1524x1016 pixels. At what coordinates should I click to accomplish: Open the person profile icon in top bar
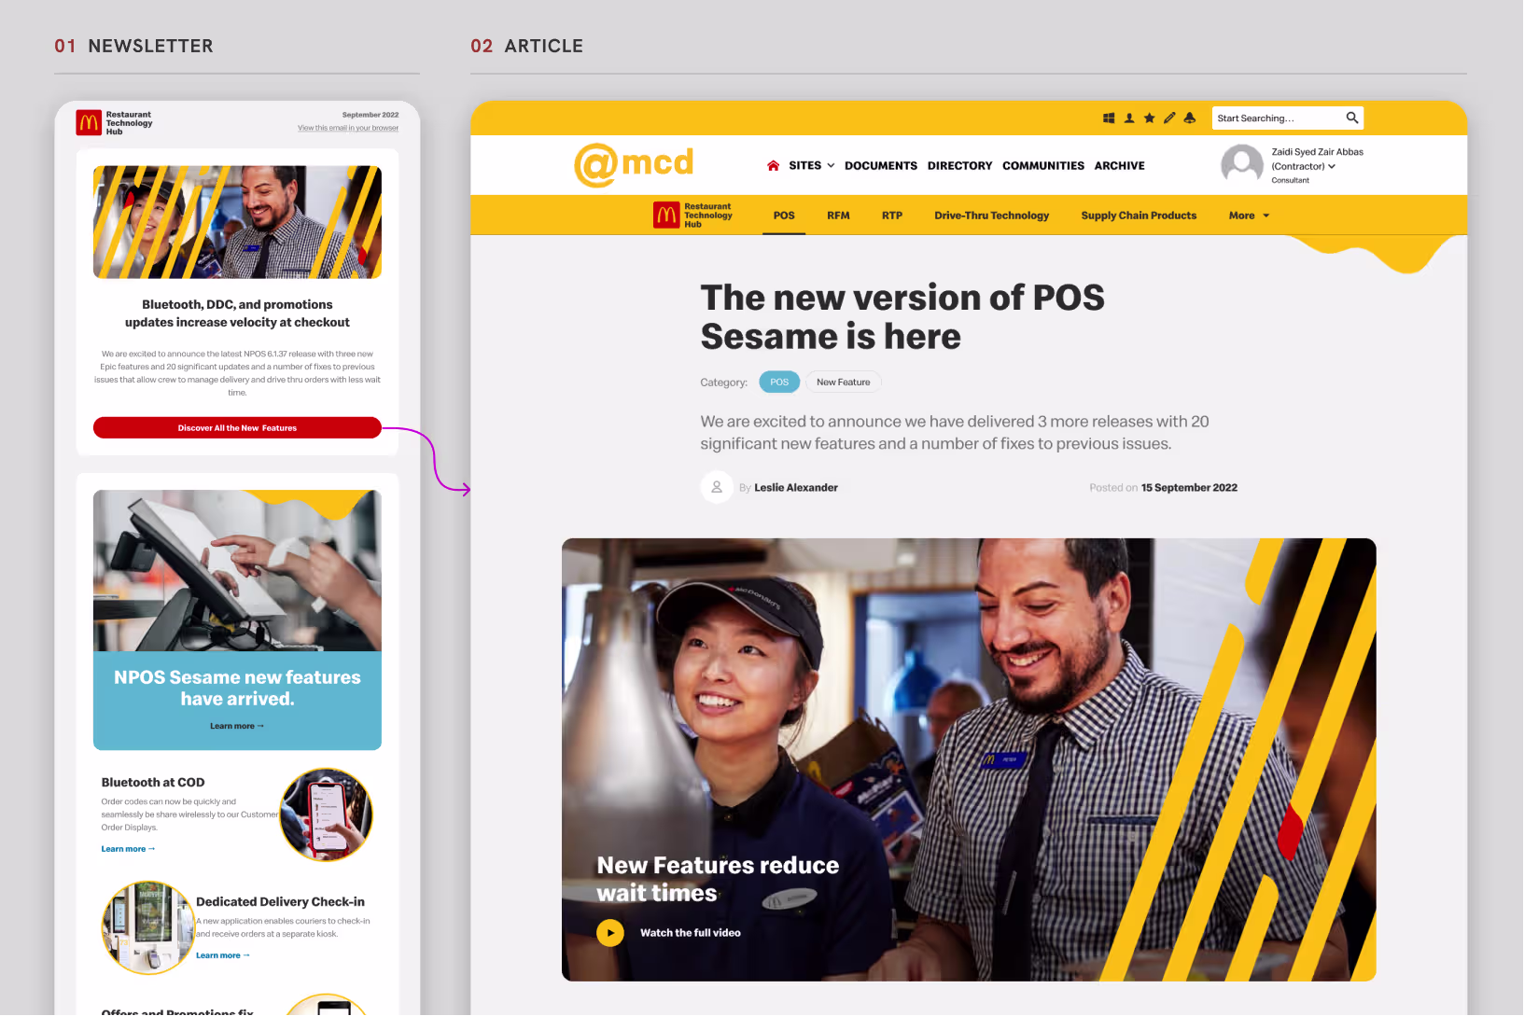pos(1129,118)
